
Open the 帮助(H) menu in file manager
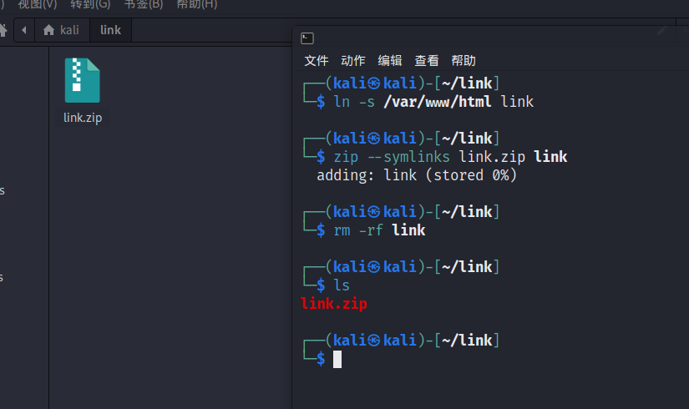[197, 4]
